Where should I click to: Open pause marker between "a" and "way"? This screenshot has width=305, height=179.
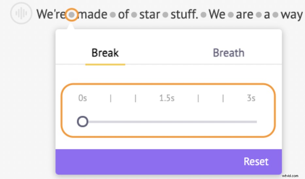coord(275,15)
